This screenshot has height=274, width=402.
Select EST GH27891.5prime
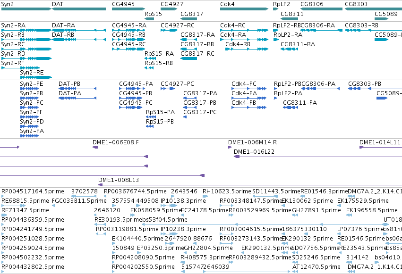[316, 210]
